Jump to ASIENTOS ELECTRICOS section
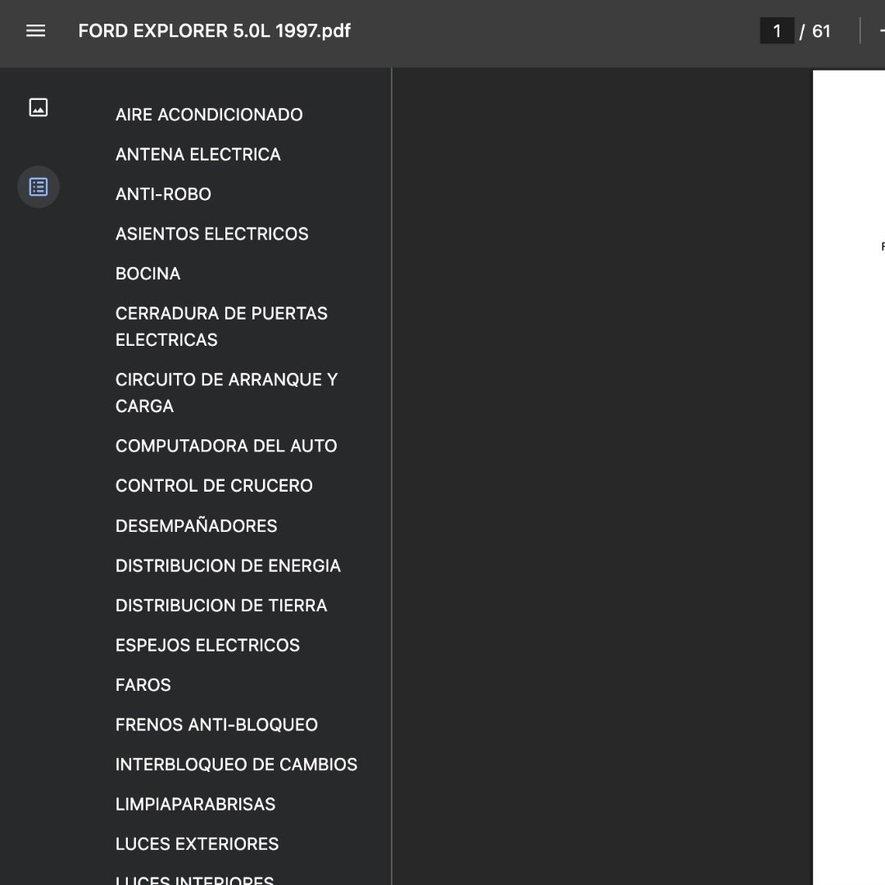Image resolution: width=885 pixels, height=885 pixels. (x=211, y=234)
